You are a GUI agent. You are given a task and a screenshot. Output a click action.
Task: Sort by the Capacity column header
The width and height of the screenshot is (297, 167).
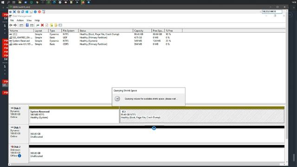point(142,31)
